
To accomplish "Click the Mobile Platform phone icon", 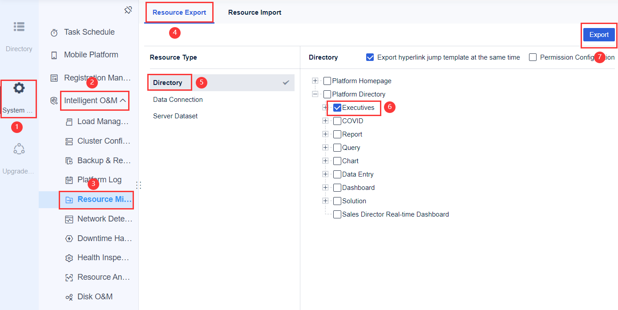I will click(54, 56).
